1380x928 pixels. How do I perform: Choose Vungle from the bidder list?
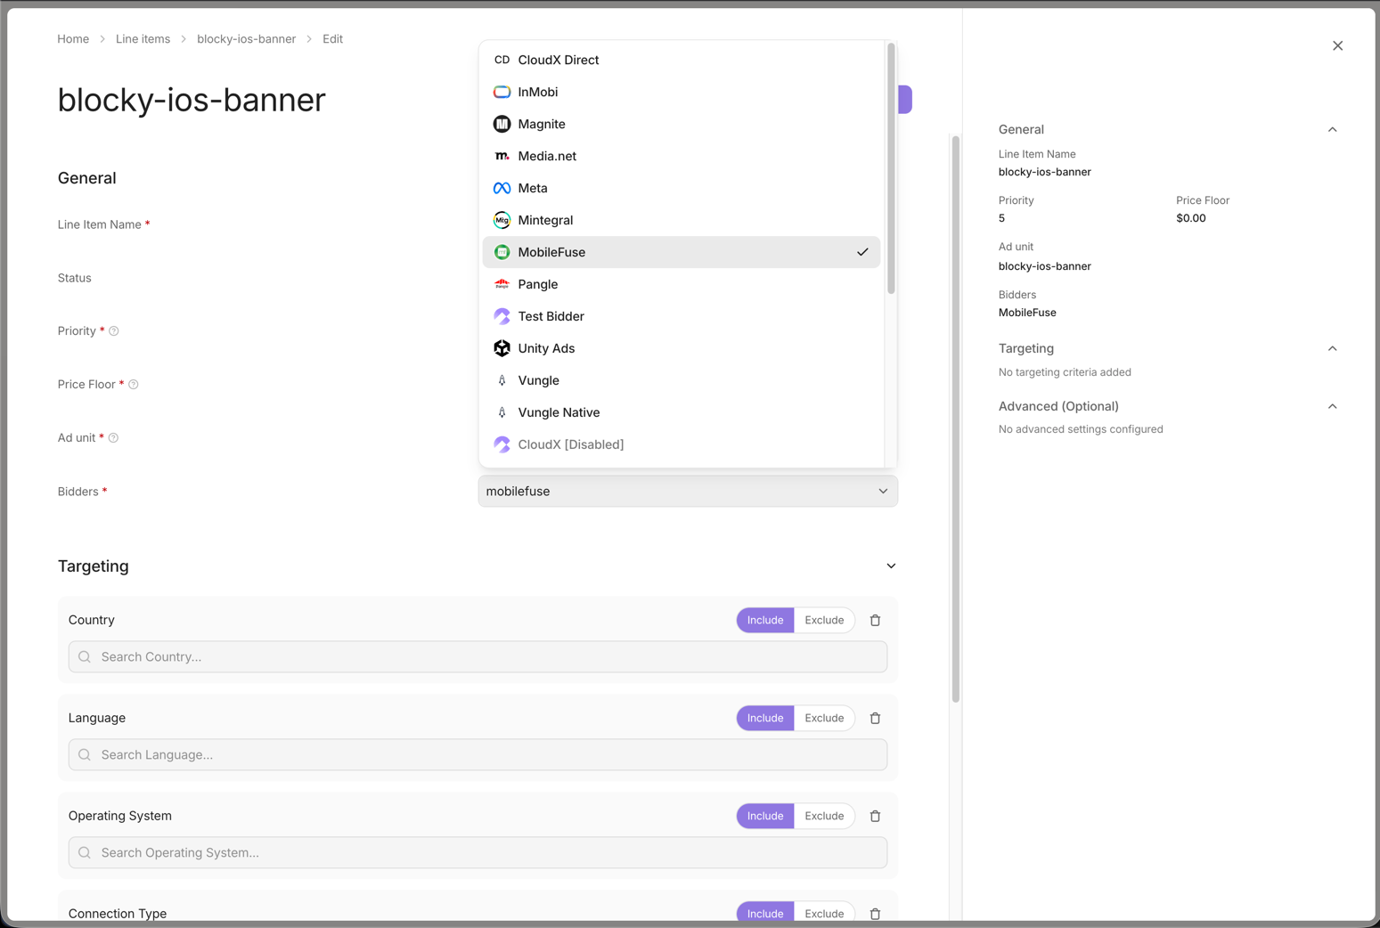click(x=682, y=380)
